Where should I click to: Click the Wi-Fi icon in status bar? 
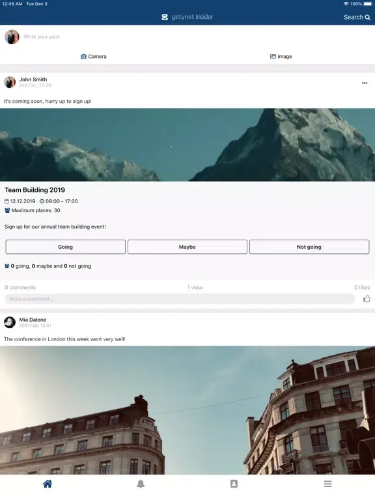pyautogui.click(x=346, y=4)
